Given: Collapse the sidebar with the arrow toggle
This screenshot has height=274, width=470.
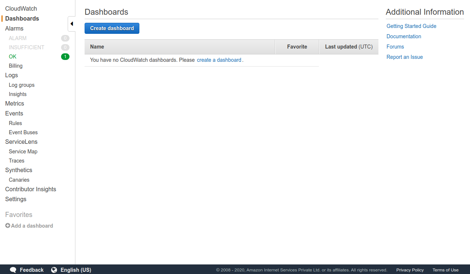Looking at the screenshot, I should coord(72,24).
